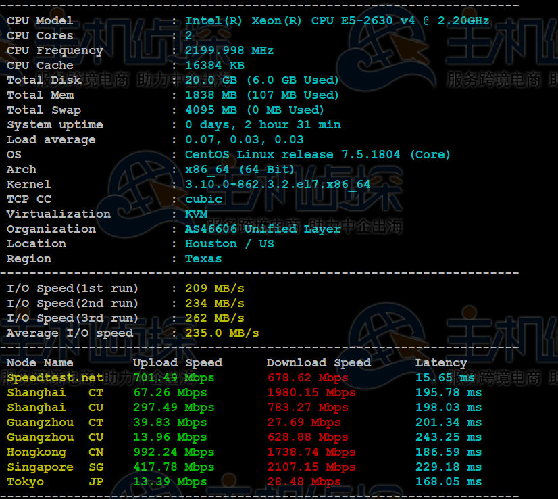Click Shanghai CT download speed 1980.15 Mbps

[311, 392]
